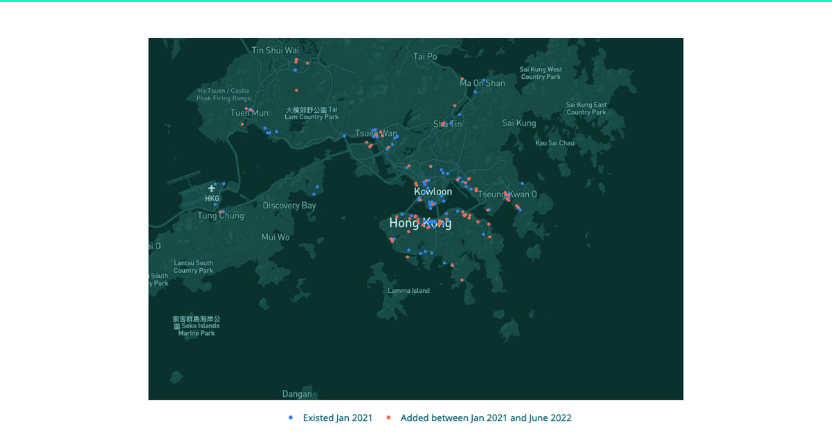
Task: Click the Soko Islands Marine Park area
Action: 197,325
